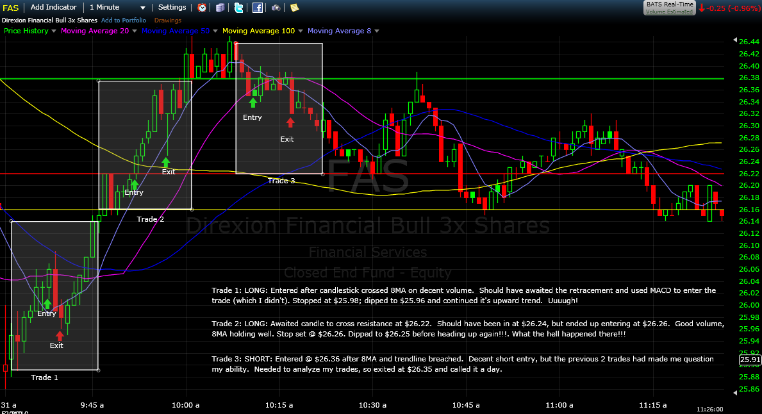Image resolution: width=762 pixels, height=414 pixels.
Task: Click the Trade 3: SHORT note paragraph
Action: (x=463, y=364)
